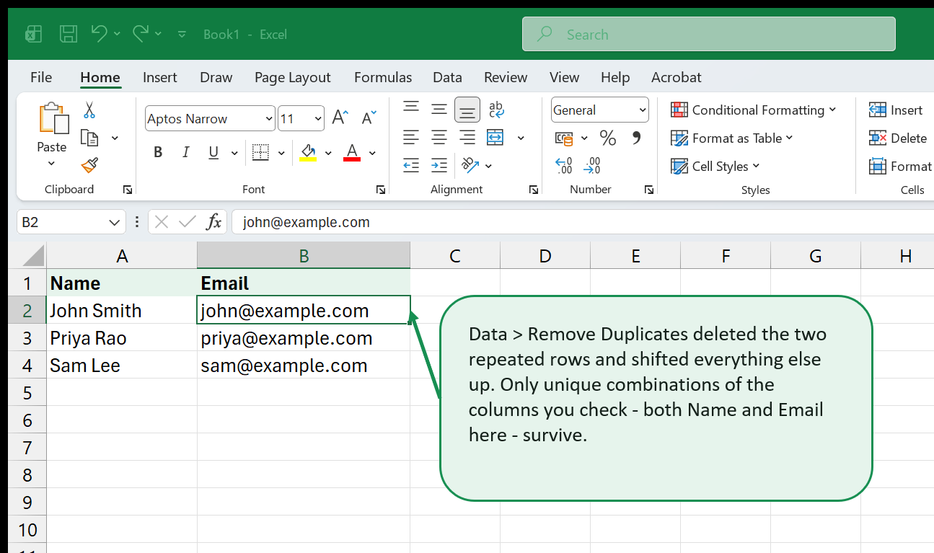Toggle the Bottom Align button

click(467, 110)
